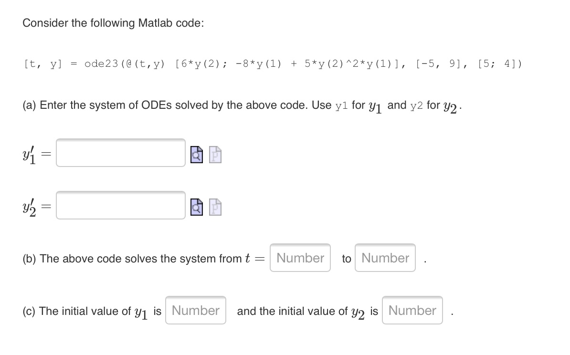Viewport: 570px width, 355px height.
Task: Click the first Number field in part (b)
Action: pos(300,258)
